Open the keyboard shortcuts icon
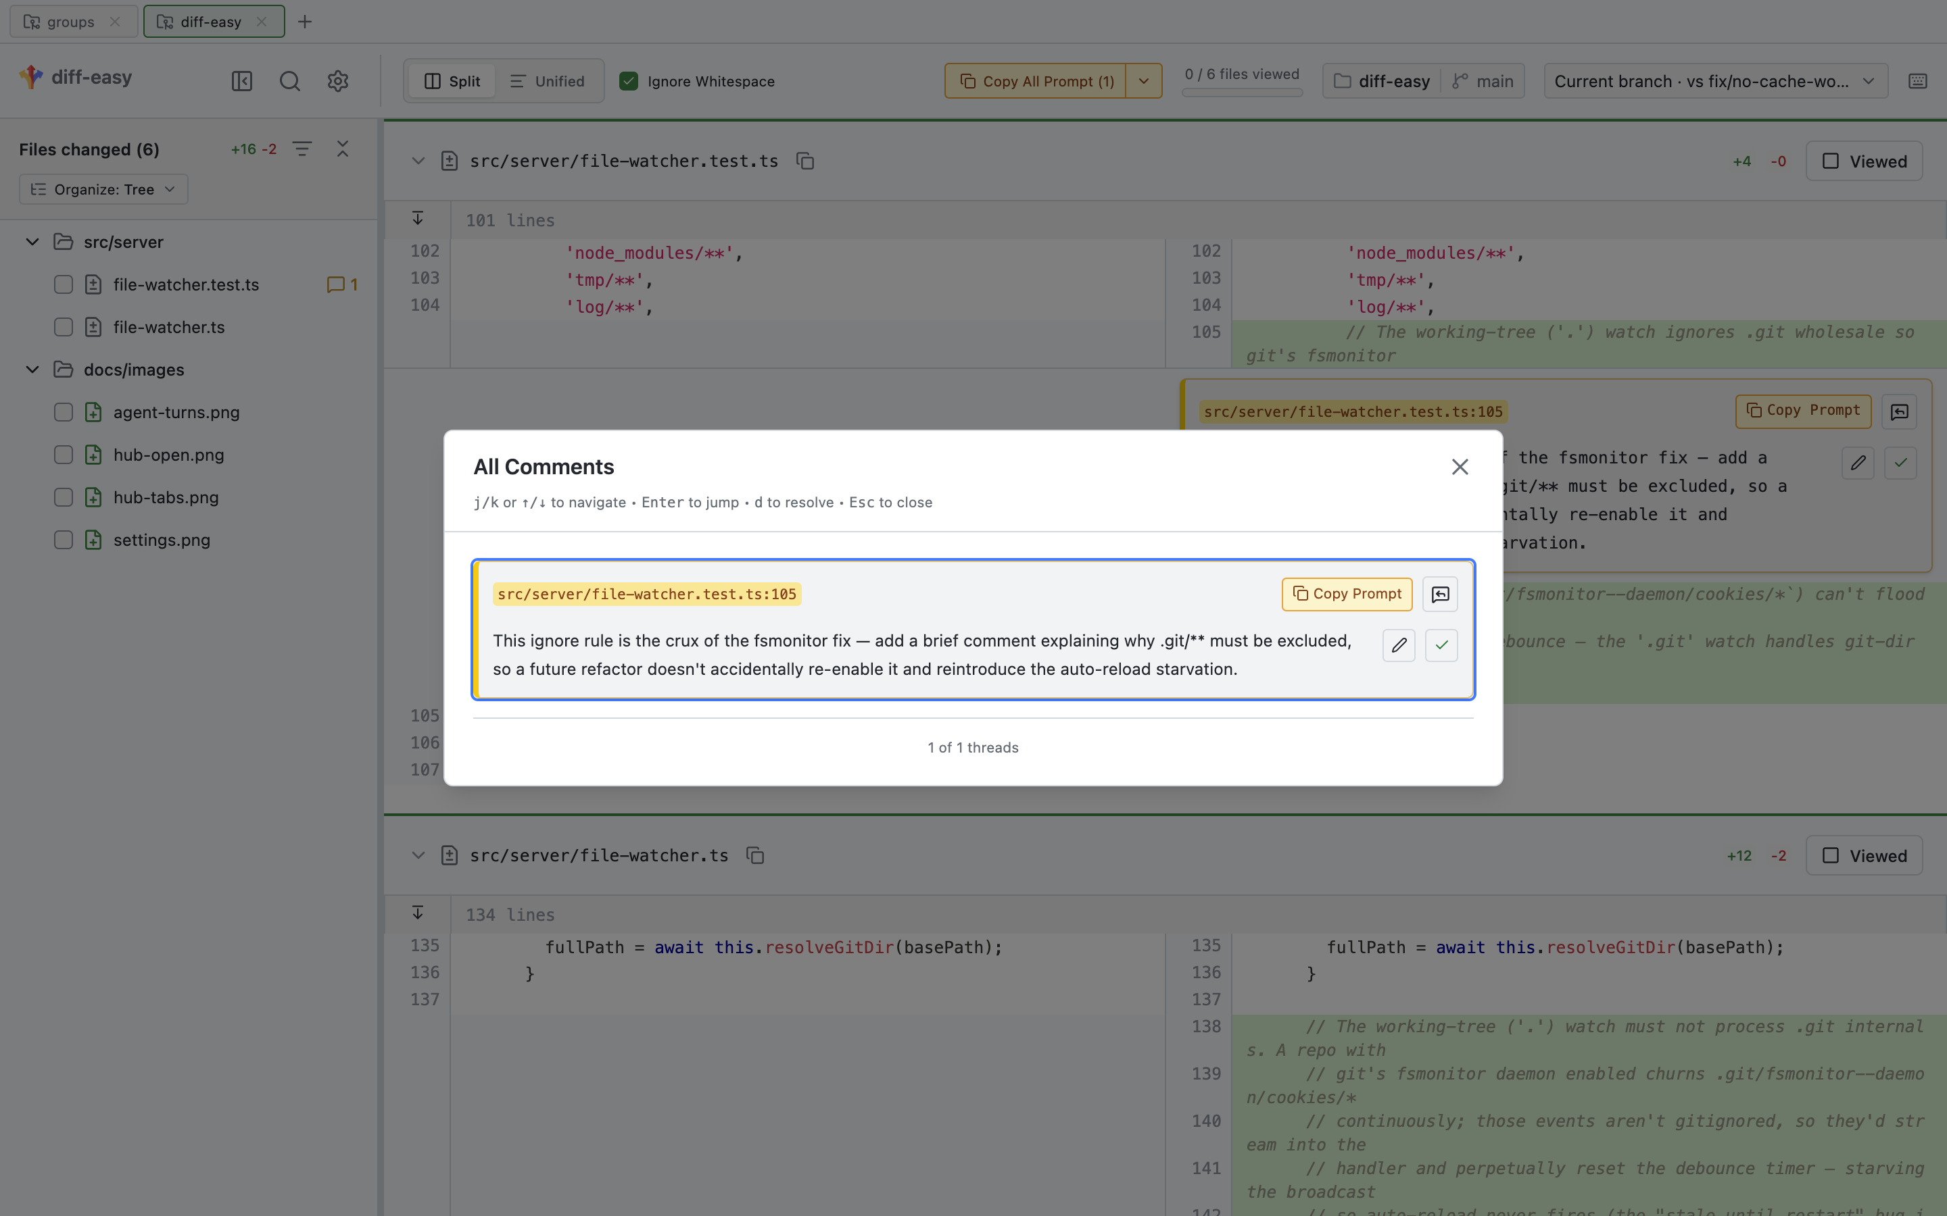This screenshot has height=1216, width=1947. [1917, 81]
